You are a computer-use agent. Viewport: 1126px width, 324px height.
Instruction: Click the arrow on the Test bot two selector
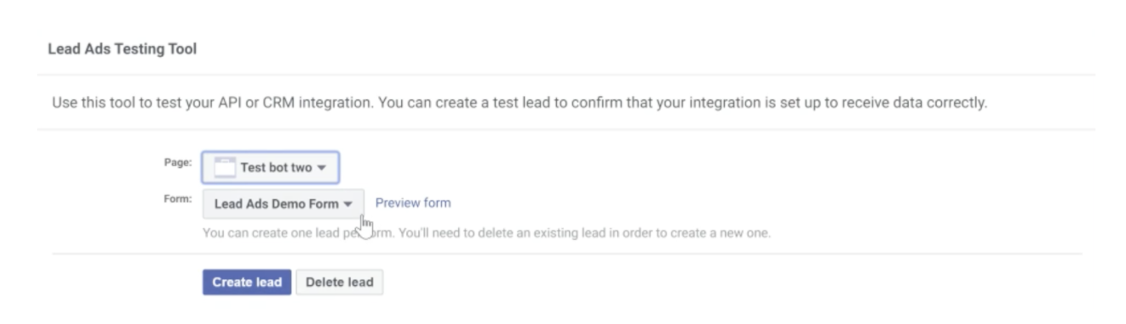pyautogui.click(x=321, y=168)
